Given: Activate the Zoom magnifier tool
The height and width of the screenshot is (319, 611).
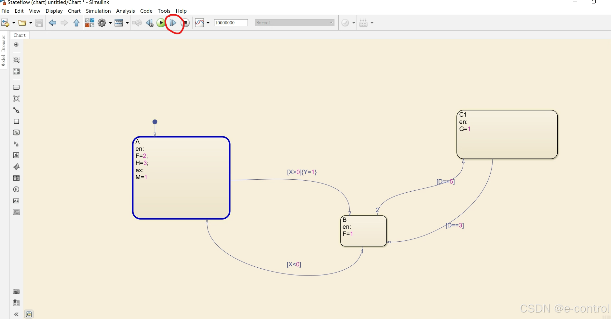Looking at the screenshot, I should 16,60.
